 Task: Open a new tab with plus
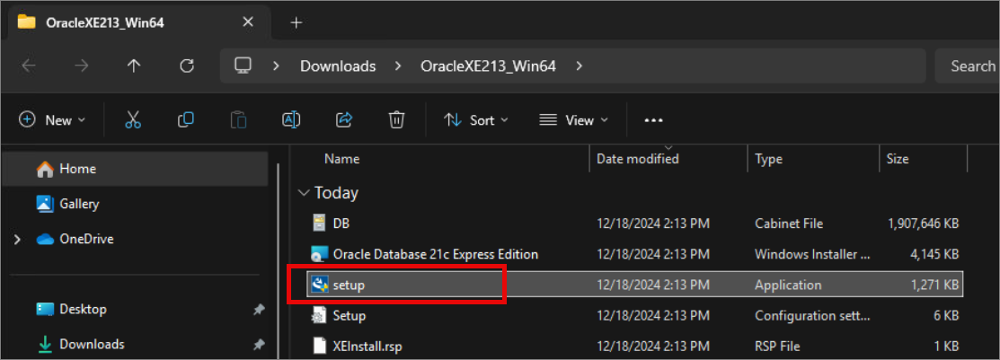(x=296, y=22)
